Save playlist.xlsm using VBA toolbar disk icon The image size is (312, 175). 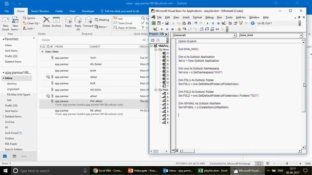click(x=167, y=23)
